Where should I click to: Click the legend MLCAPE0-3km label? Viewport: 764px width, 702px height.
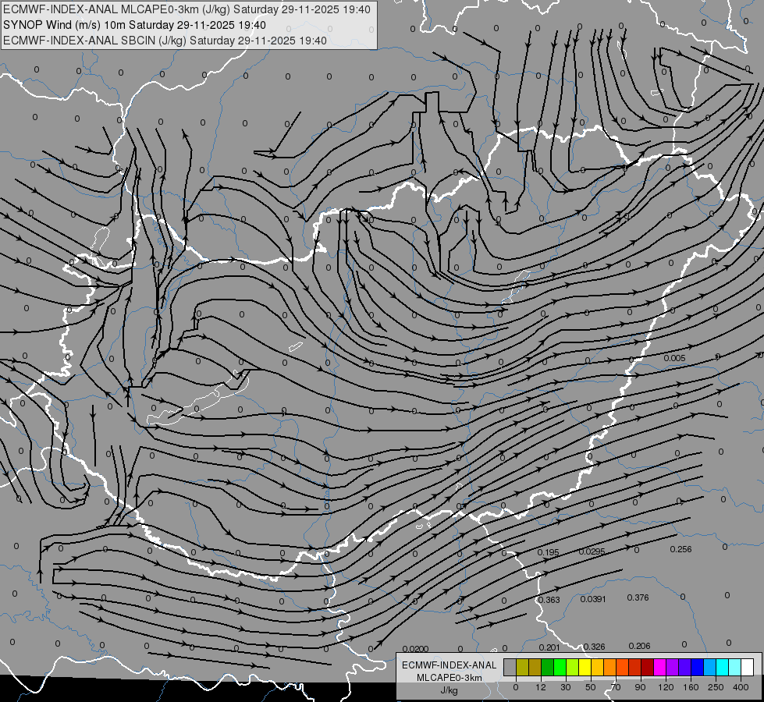point(450,678)
